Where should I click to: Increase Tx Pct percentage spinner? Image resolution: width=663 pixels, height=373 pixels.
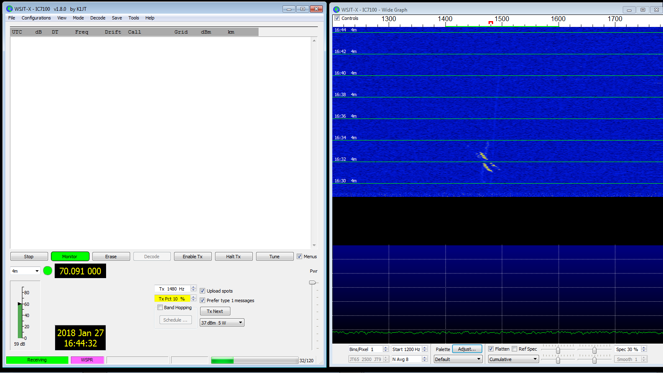pos(194,297)
